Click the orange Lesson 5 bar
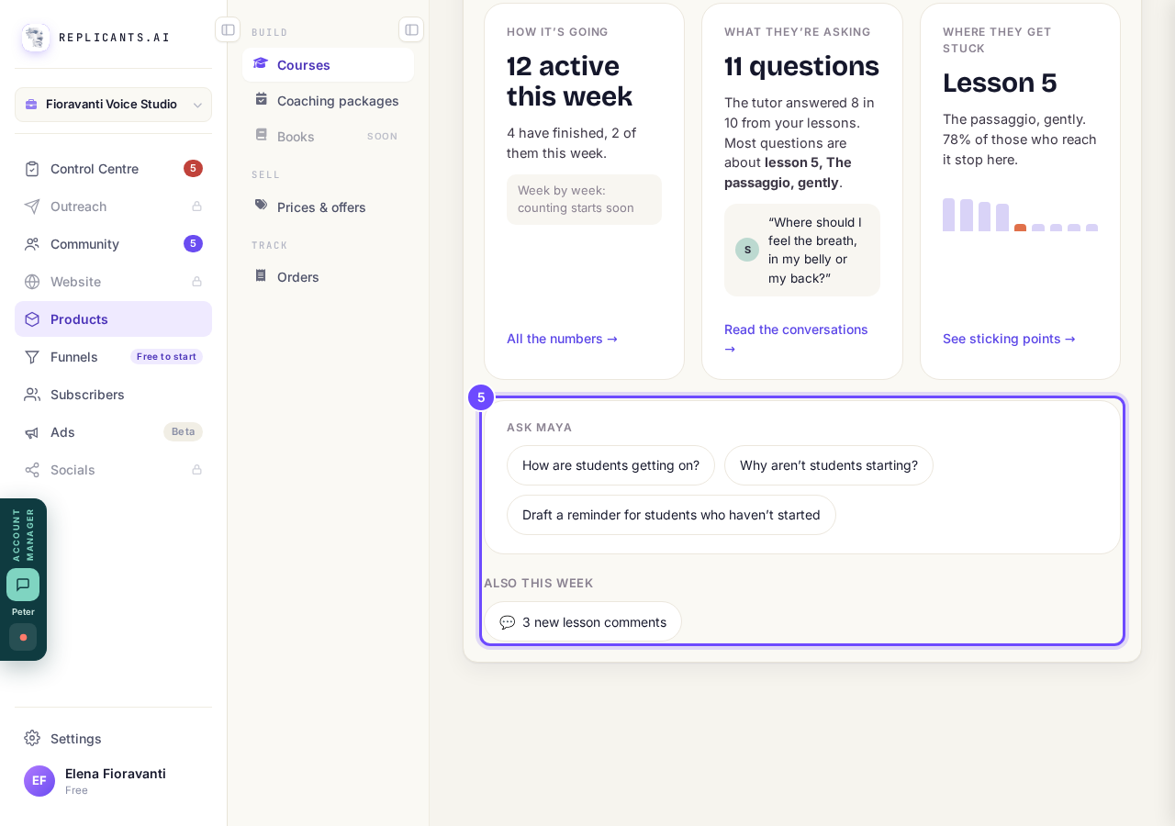Image resolution: width=1175 pixels, height=826 pixels. 1020,228
